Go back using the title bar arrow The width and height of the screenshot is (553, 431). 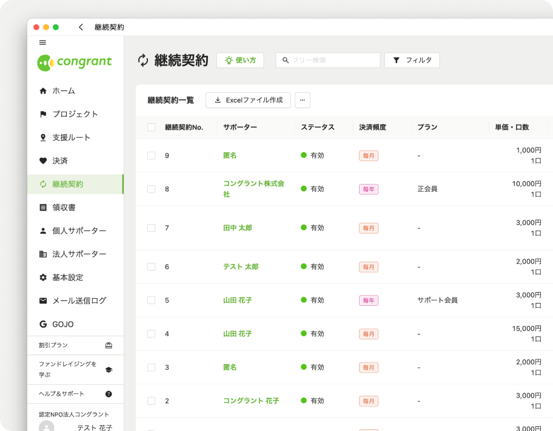click(x=81, y=27)
